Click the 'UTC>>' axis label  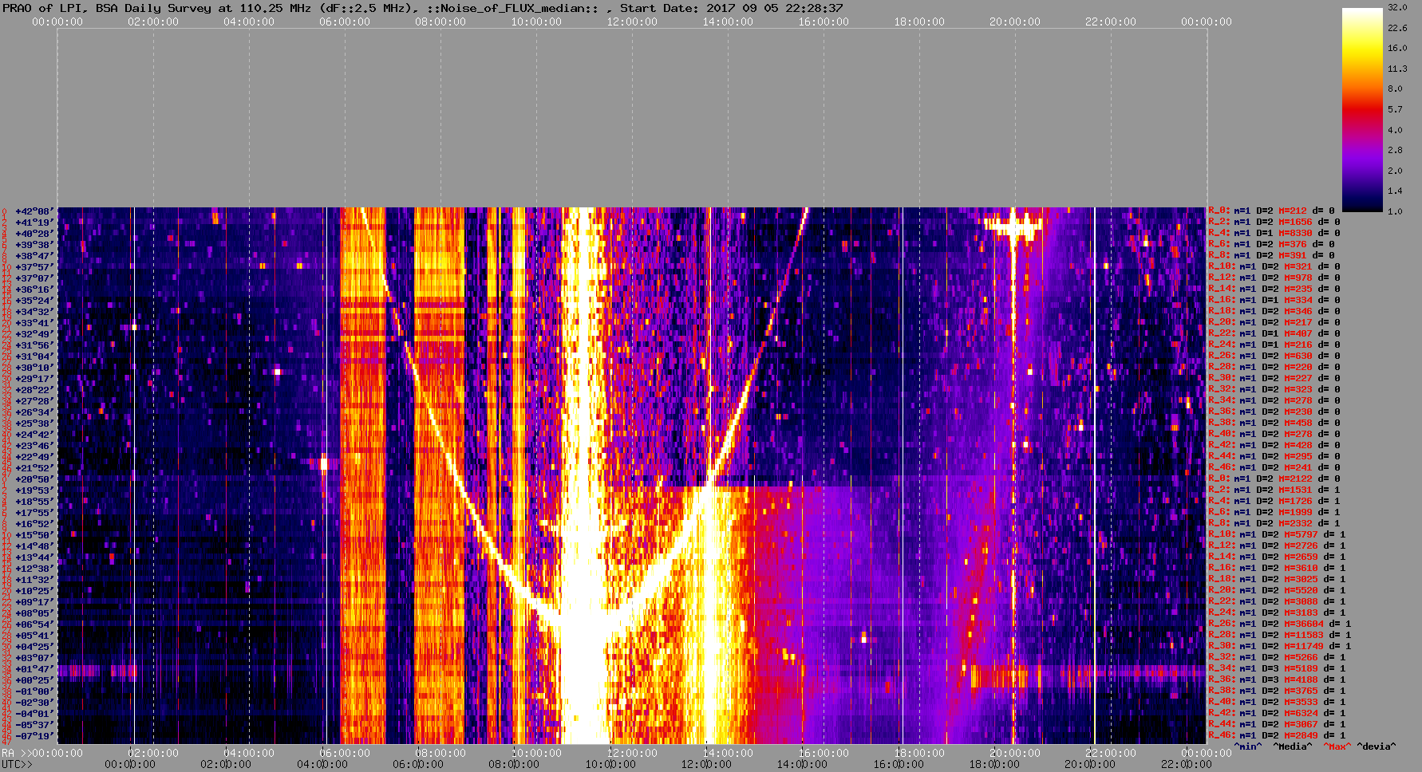[x=17, y=764]
